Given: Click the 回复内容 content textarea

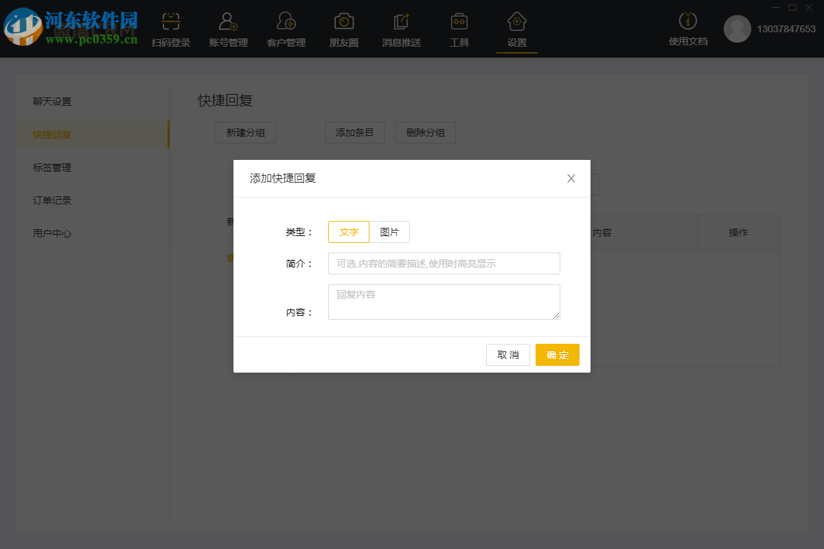Looking at the screenshot, I should pos(444,301).
